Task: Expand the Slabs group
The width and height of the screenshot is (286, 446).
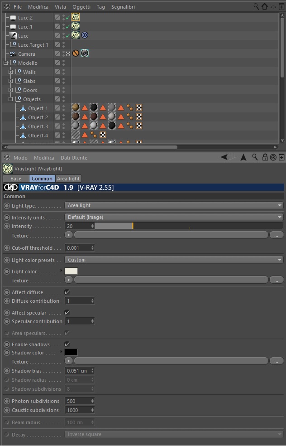Action: (11, 81)
